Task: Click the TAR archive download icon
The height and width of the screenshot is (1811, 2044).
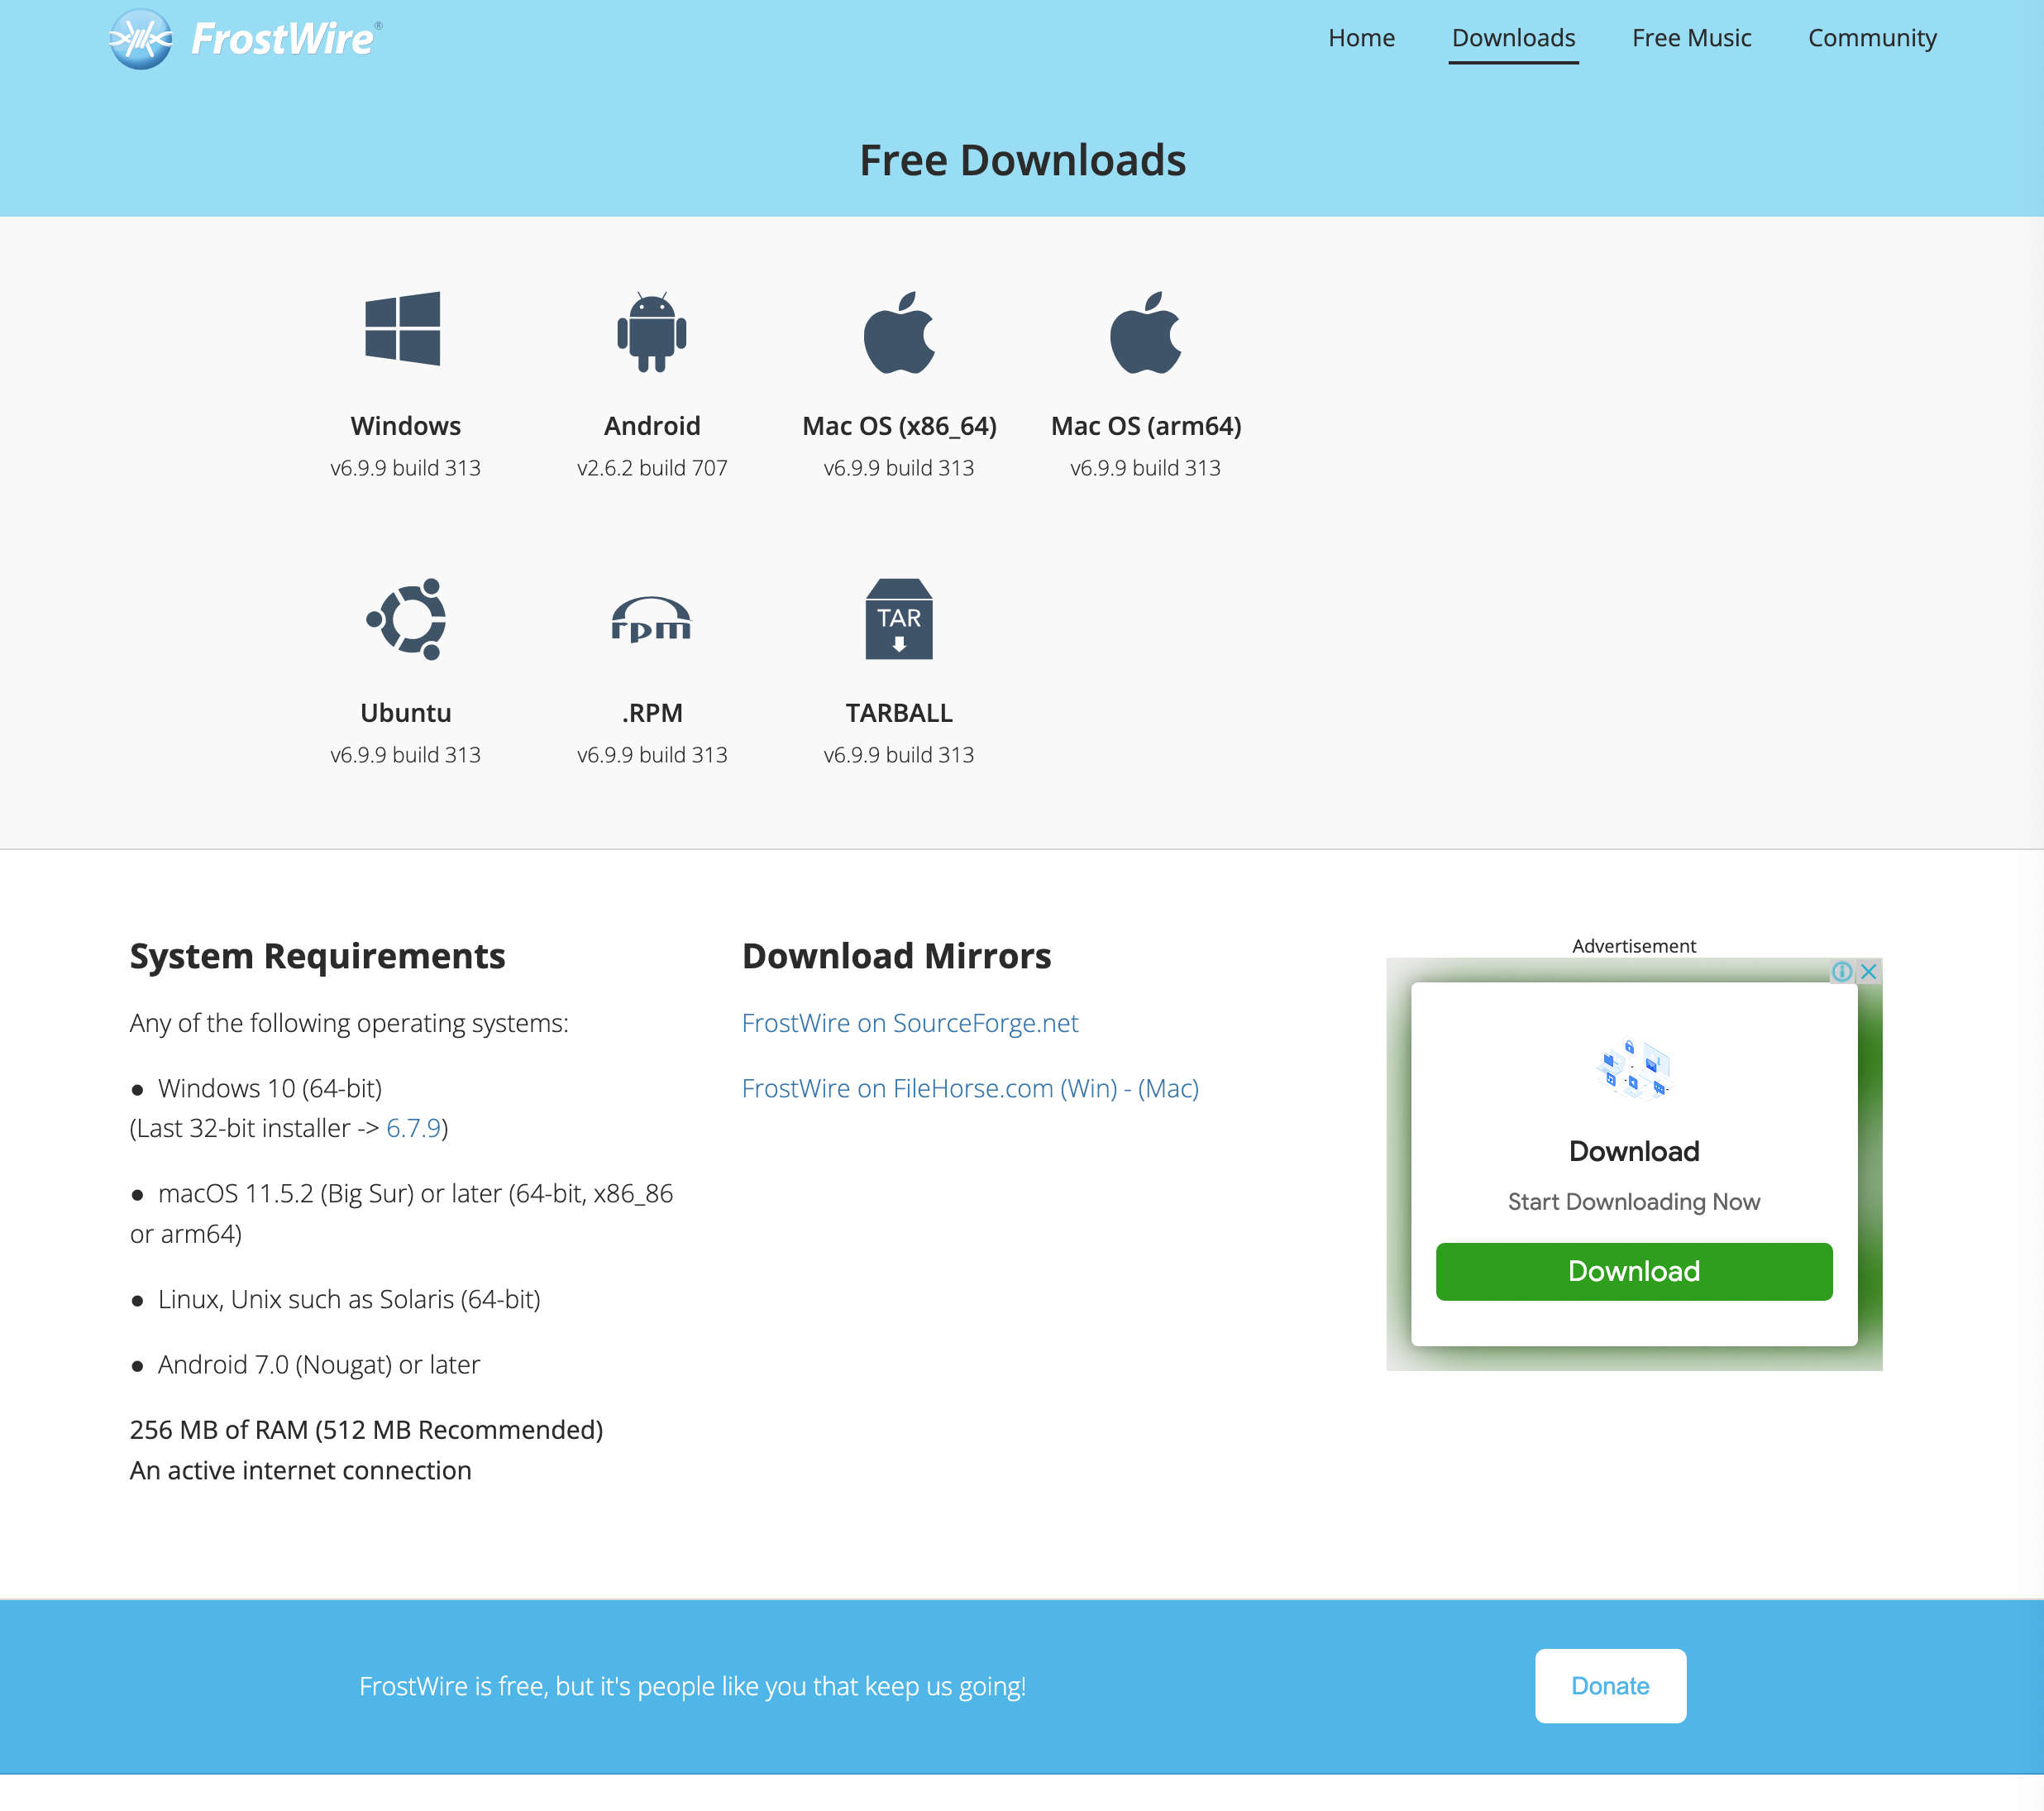Action: 899,619
